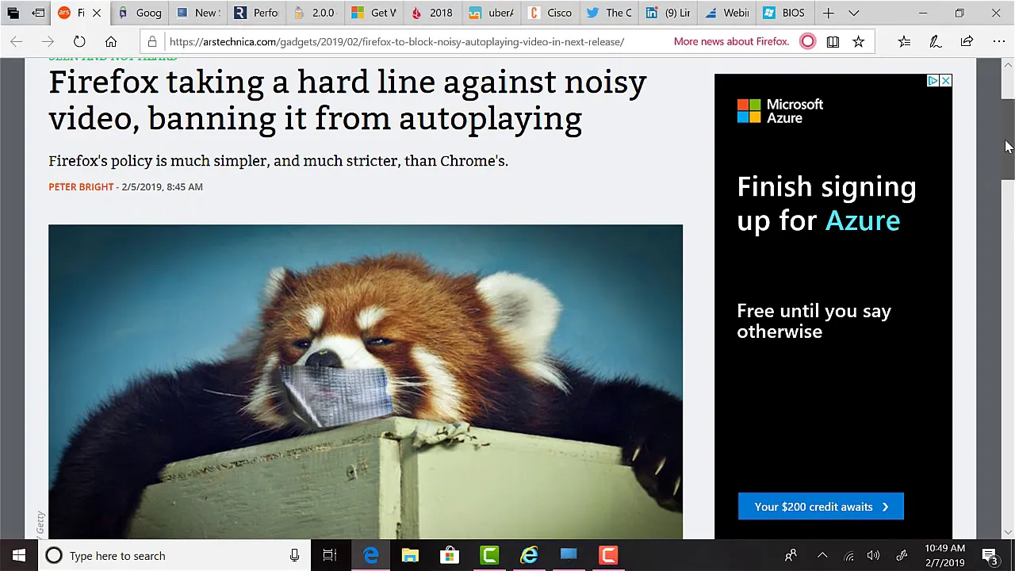Switch to the Webin tab
The image size is (1015, 571).
click(726, 13)
